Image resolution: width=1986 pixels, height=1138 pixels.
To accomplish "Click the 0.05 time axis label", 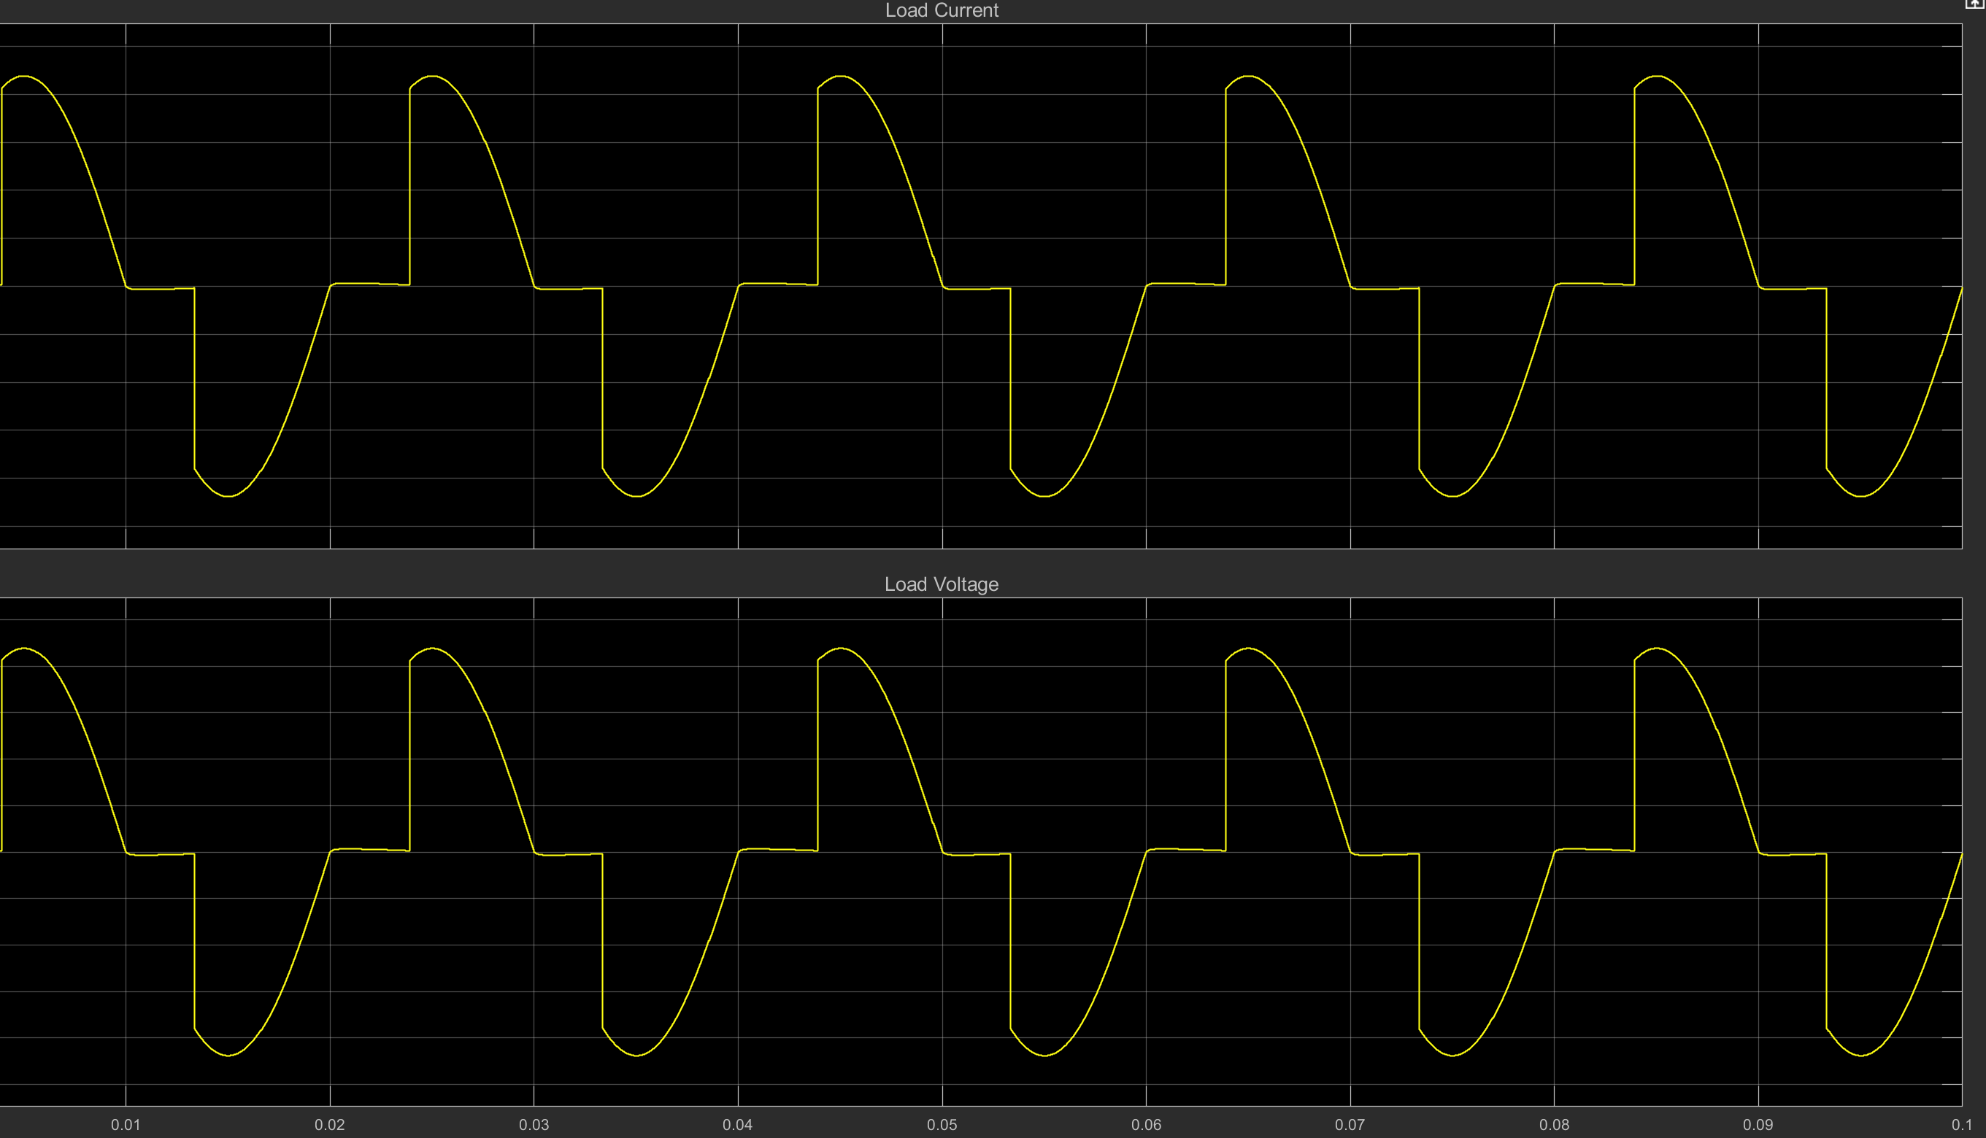I will (942, 1125).
